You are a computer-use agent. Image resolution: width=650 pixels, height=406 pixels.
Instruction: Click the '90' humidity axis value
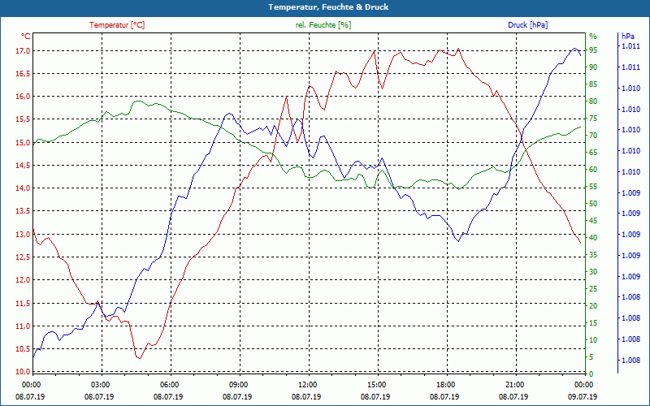coord(593,67)
